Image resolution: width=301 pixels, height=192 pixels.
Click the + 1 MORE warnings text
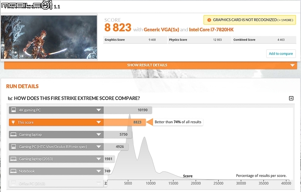(286, 20)
